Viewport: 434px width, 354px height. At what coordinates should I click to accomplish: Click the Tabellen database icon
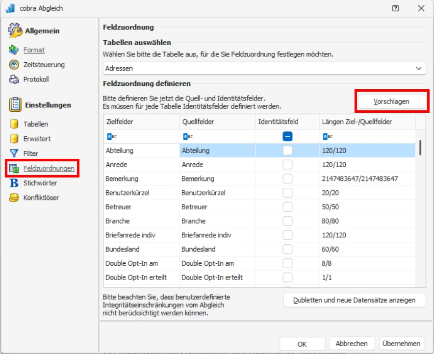(x=14, y=124)
